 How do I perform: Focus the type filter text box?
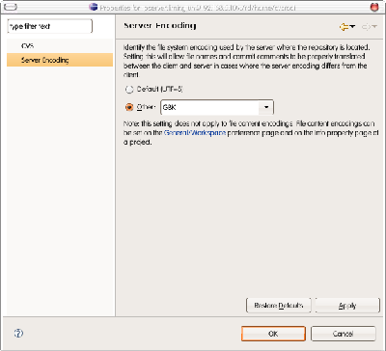coord(49,26)
